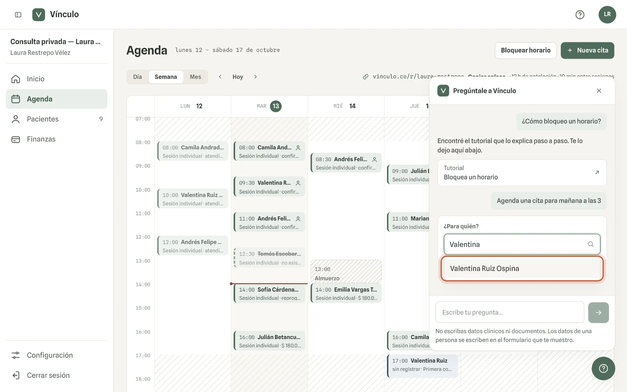This screenshot has height=392, width=627.
Task: Create a new appointment with Nueva cita
Action: (587, 50)
